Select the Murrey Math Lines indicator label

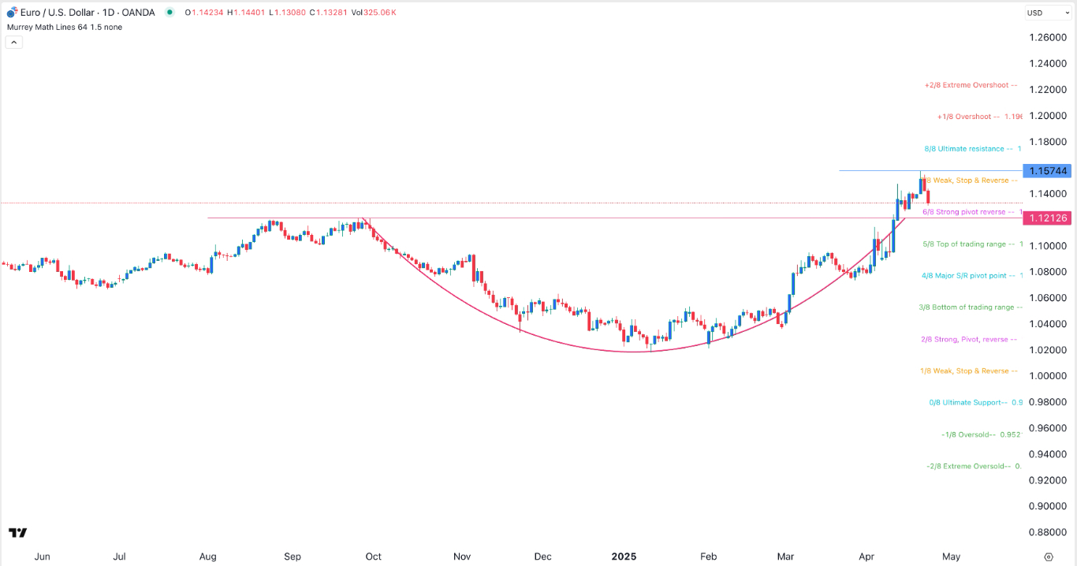click(x=65, y=27)
